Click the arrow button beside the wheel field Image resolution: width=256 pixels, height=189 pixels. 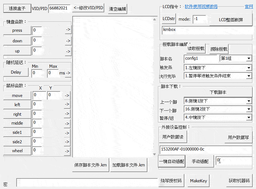tap(67, 151)
